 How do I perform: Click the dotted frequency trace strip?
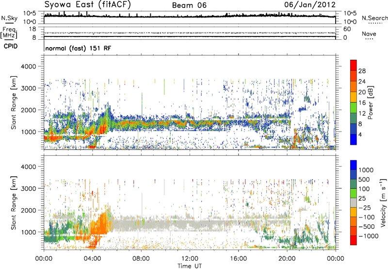tap(190, 33)
